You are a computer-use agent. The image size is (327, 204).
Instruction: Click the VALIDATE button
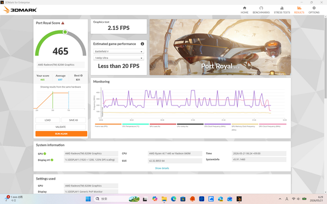[60, 127]
